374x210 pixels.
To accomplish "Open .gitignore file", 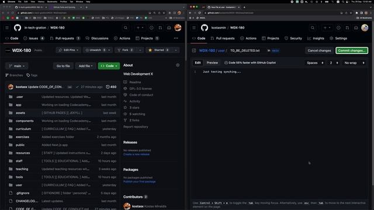I will (x=23, y=193).
